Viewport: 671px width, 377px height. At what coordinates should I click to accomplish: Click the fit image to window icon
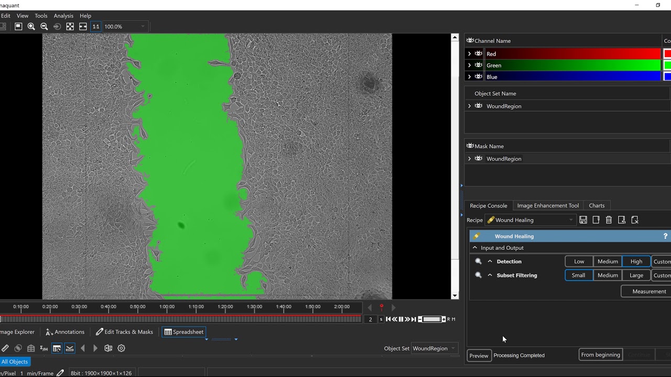tap(70, 26)
